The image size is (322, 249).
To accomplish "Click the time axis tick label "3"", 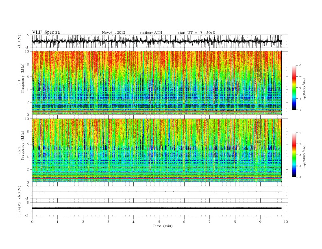I will (108, 222).
